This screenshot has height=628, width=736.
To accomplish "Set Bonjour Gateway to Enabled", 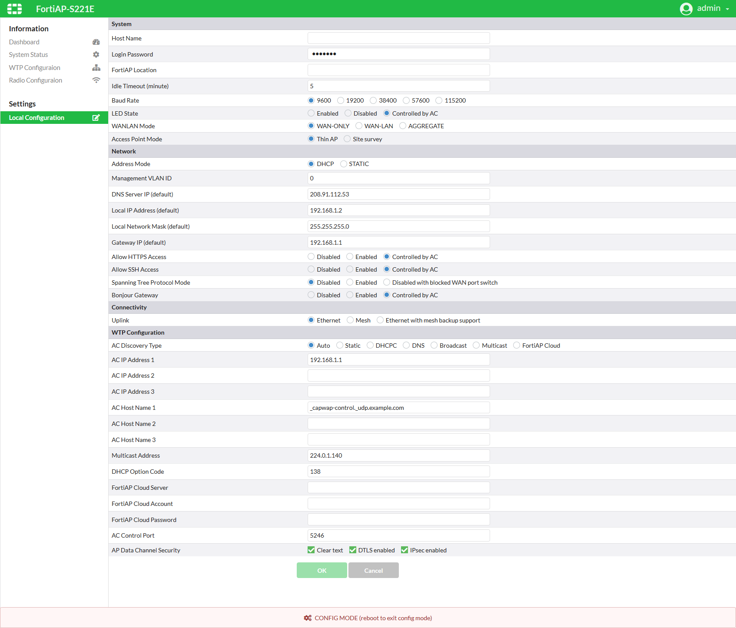I will point(350,295).
